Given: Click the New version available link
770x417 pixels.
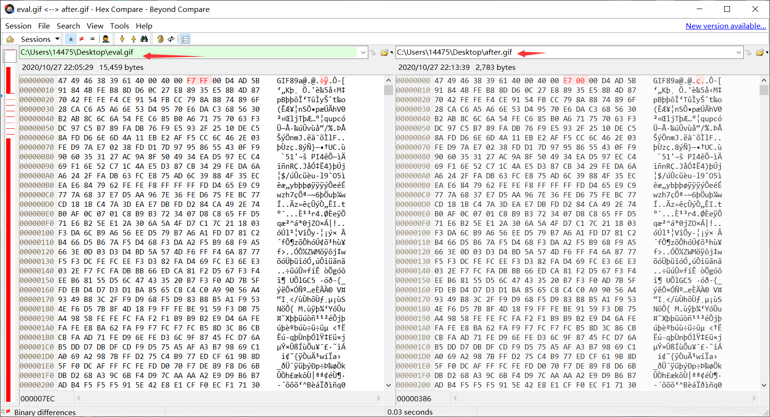Looking at the screenshot, I should click(725, 26).
